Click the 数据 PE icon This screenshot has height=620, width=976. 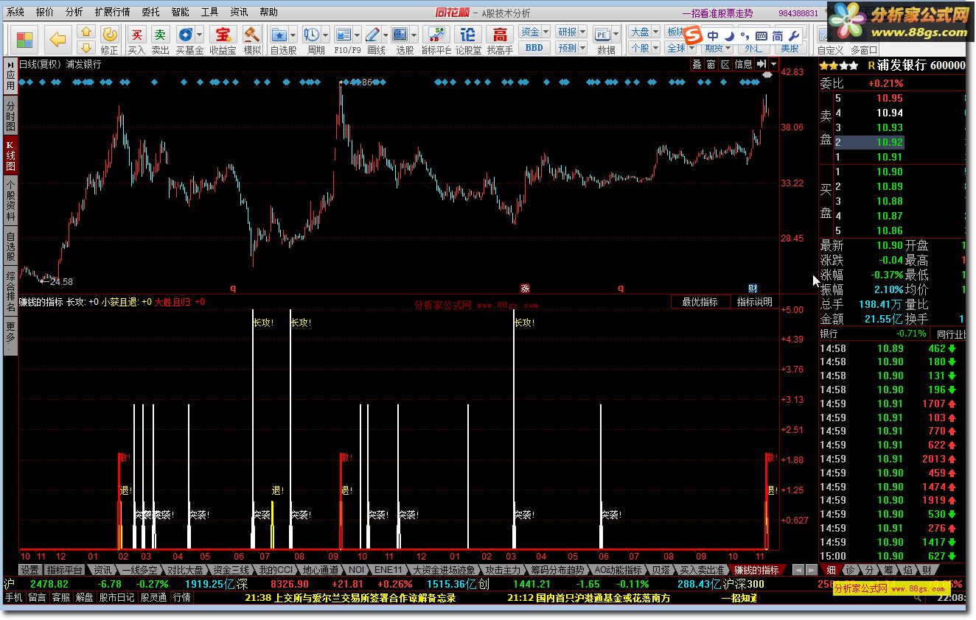coord(602,35)
